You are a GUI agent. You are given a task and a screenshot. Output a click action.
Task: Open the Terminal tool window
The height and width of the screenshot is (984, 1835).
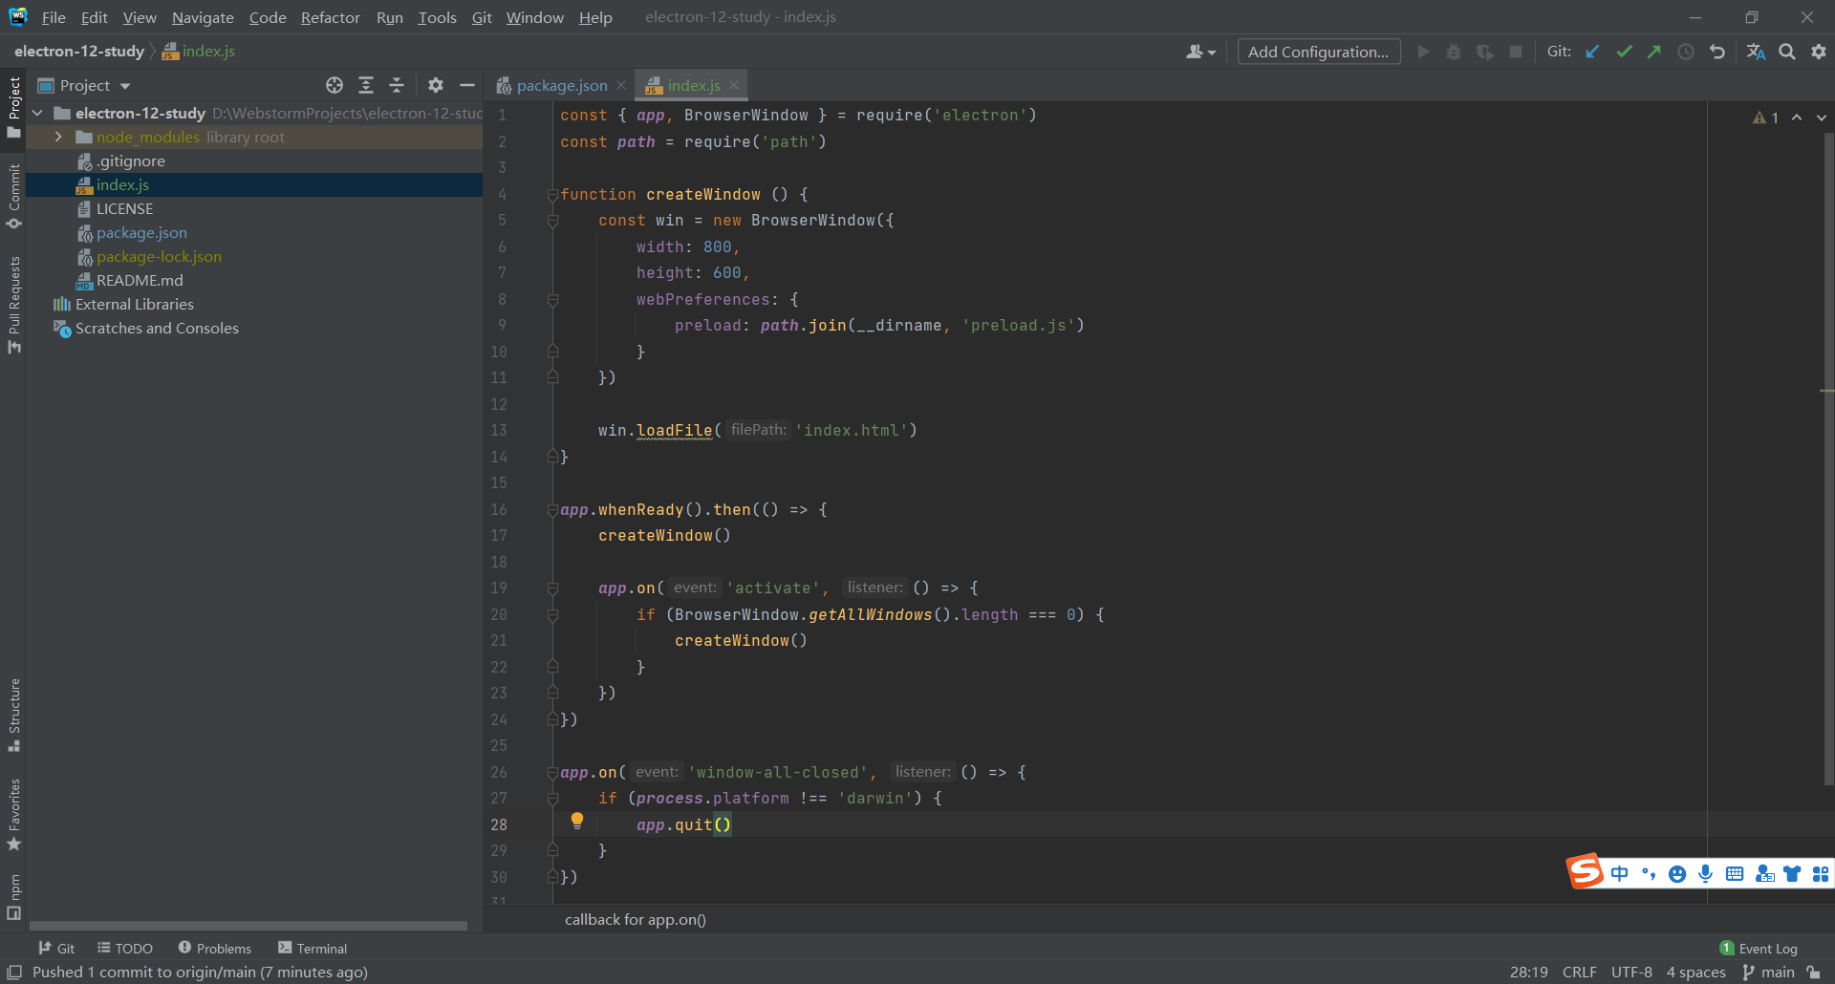(x=313, y=949)
